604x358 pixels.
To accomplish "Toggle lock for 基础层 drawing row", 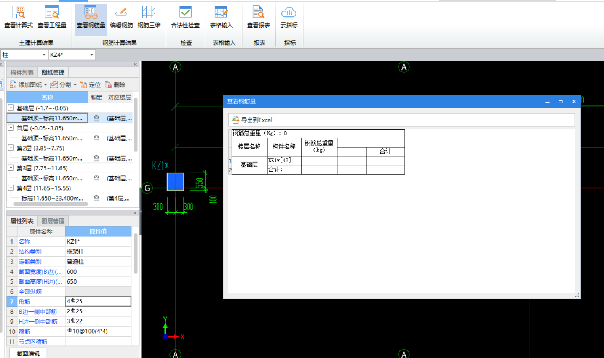I will tap(96, 118).
